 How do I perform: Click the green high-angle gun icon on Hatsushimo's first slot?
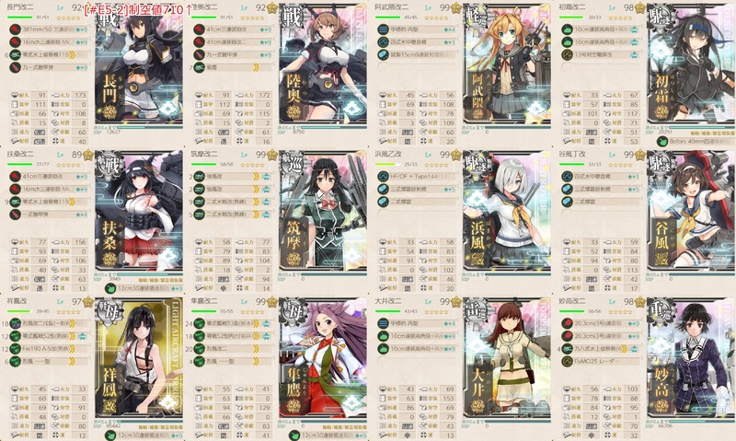click(x=567, y=29)
